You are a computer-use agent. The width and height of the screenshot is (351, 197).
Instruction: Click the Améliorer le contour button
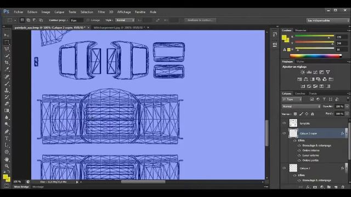200,20
